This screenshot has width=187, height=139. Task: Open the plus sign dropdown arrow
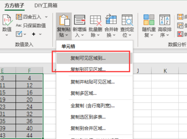41,34
